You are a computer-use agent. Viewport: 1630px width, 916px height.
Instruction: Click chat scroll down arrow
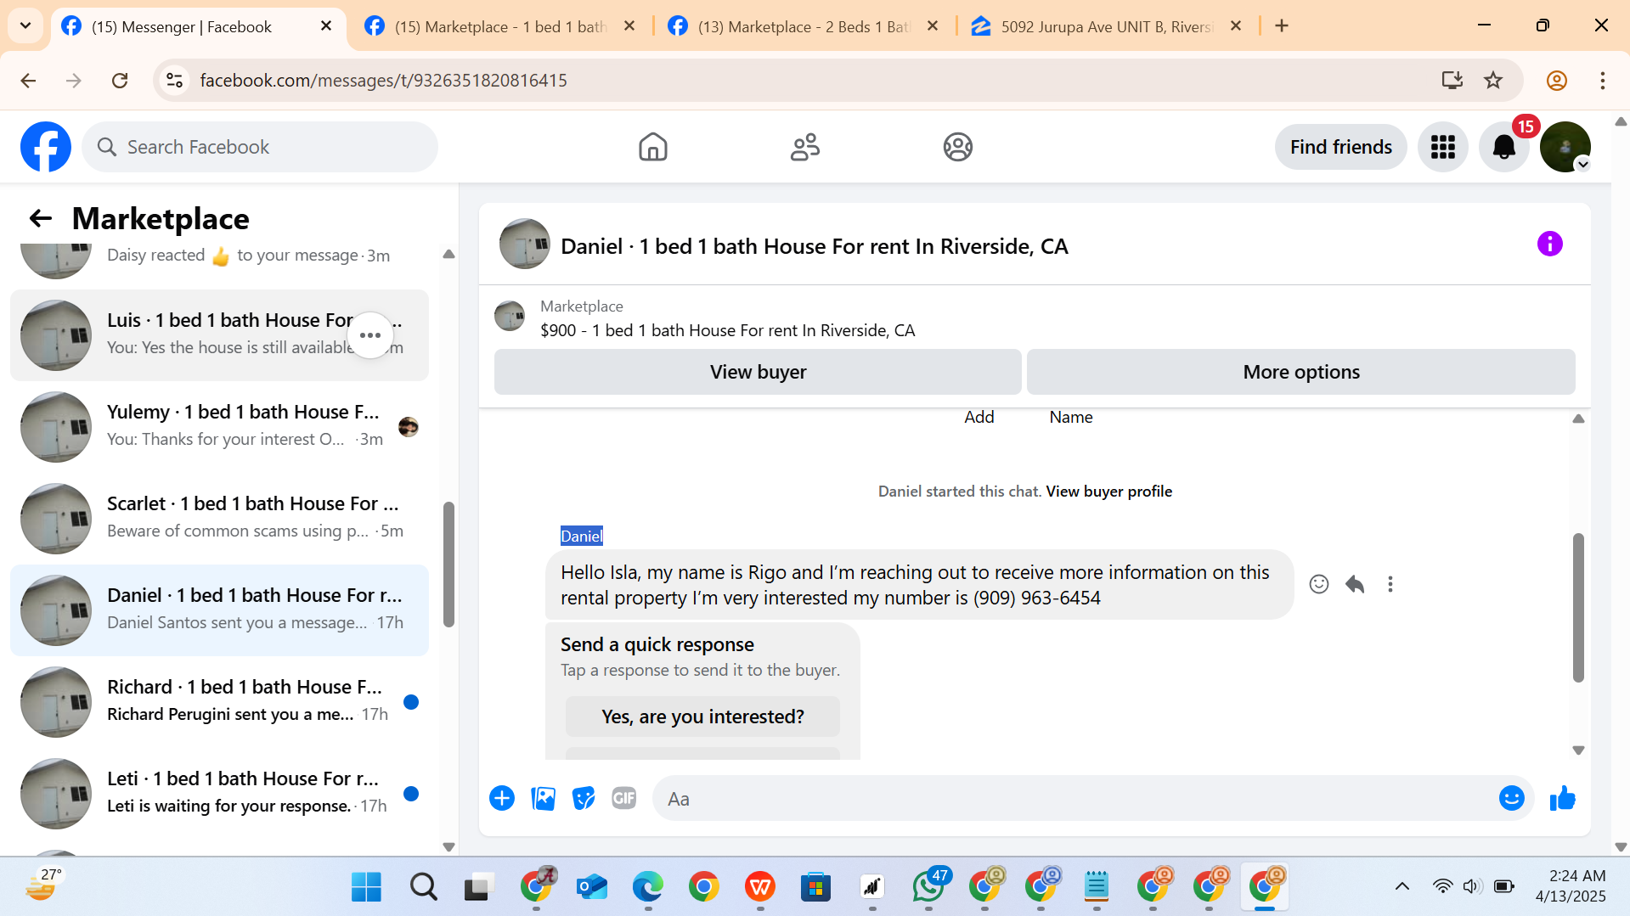[1578, 750]
